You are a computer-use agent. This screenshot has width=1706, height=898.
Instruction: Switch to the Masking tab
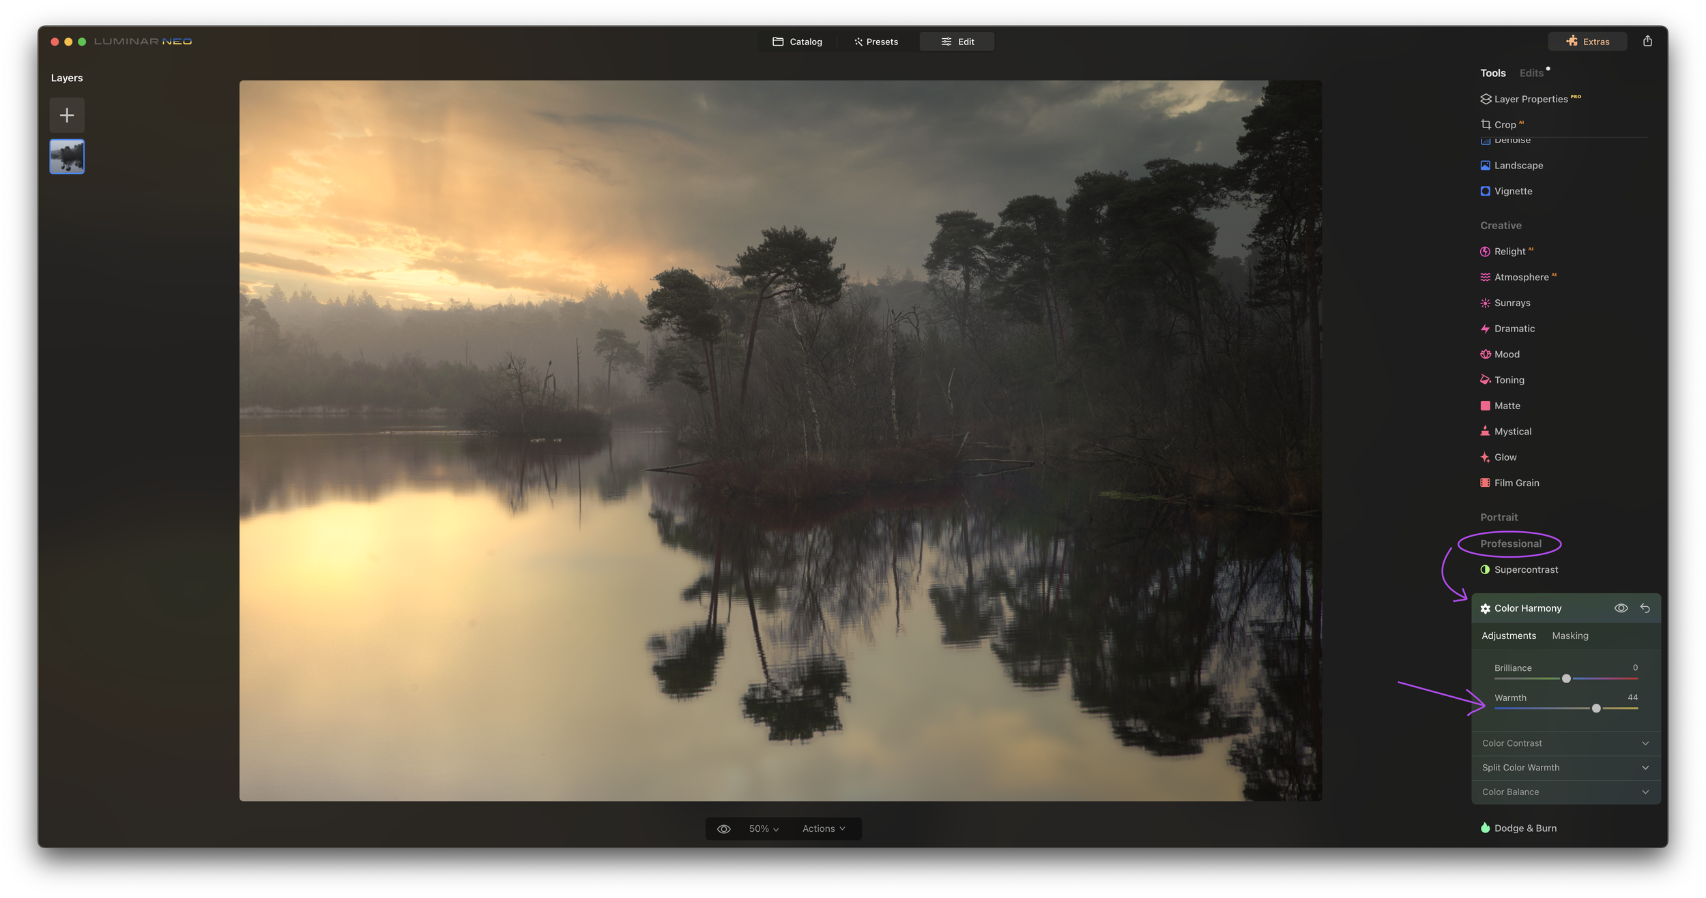[x=1570, y=635]
